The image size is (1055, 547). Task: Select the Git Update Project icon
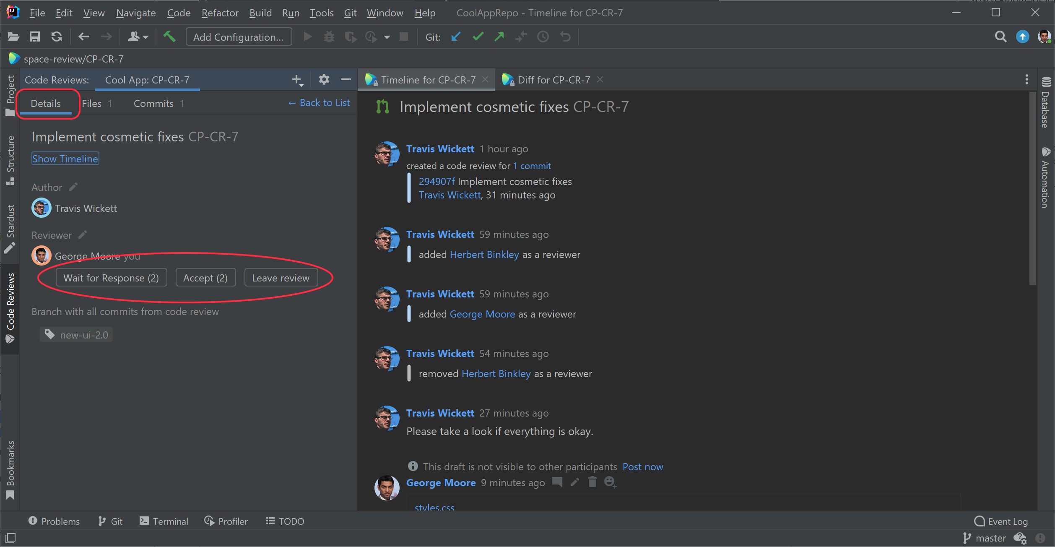[x=456, y=36]
